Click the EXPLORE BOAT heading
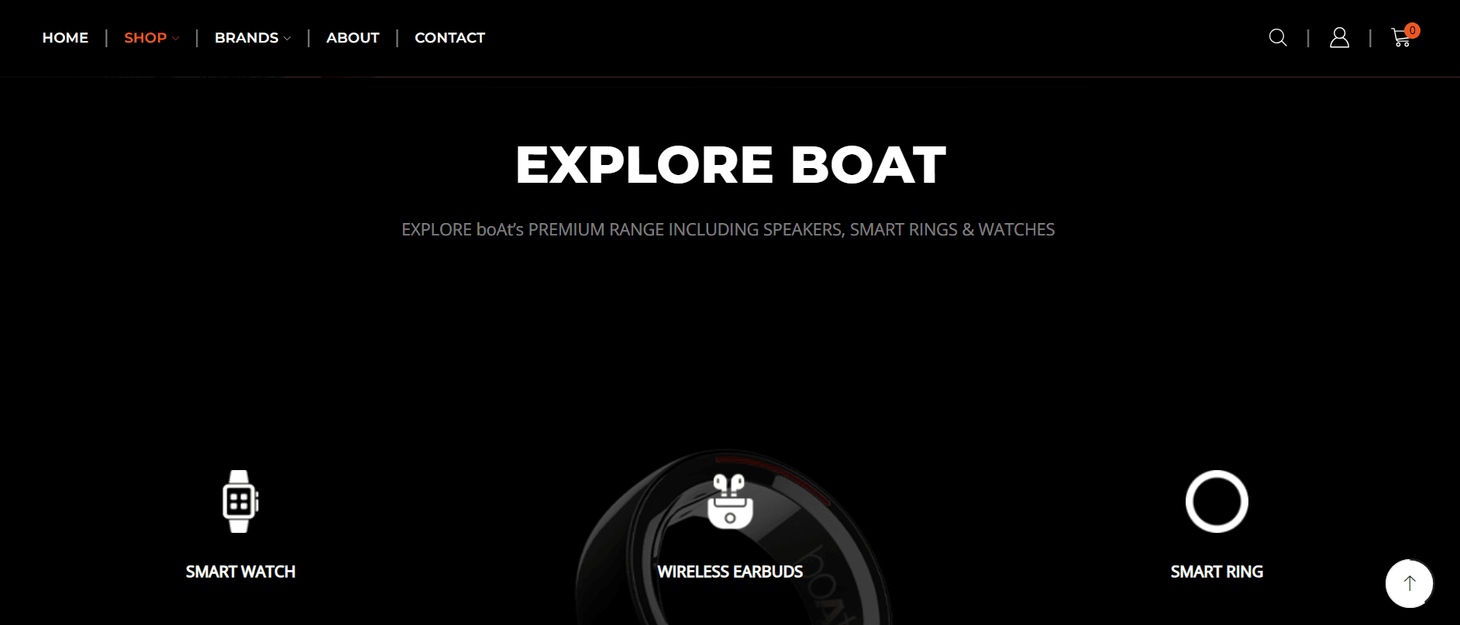The image size is (1460, 625). click(x=730, y=165)
